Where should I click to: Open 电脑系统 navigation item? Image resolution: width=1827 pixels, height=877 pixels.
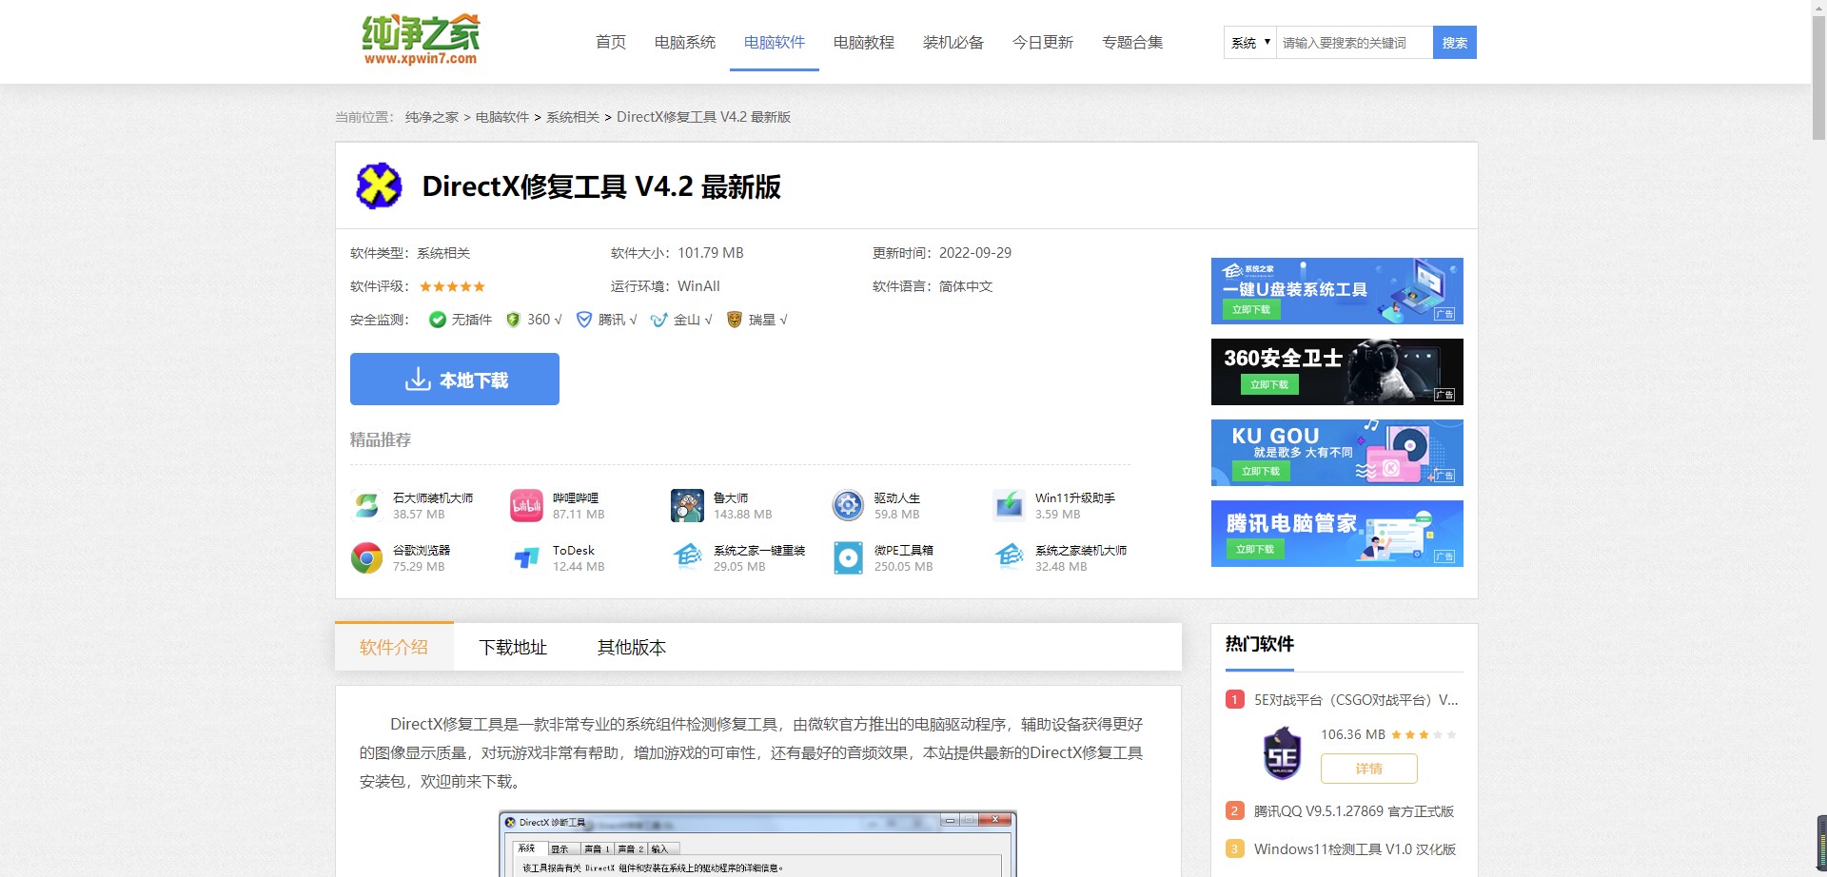click(x=685, y=42)
